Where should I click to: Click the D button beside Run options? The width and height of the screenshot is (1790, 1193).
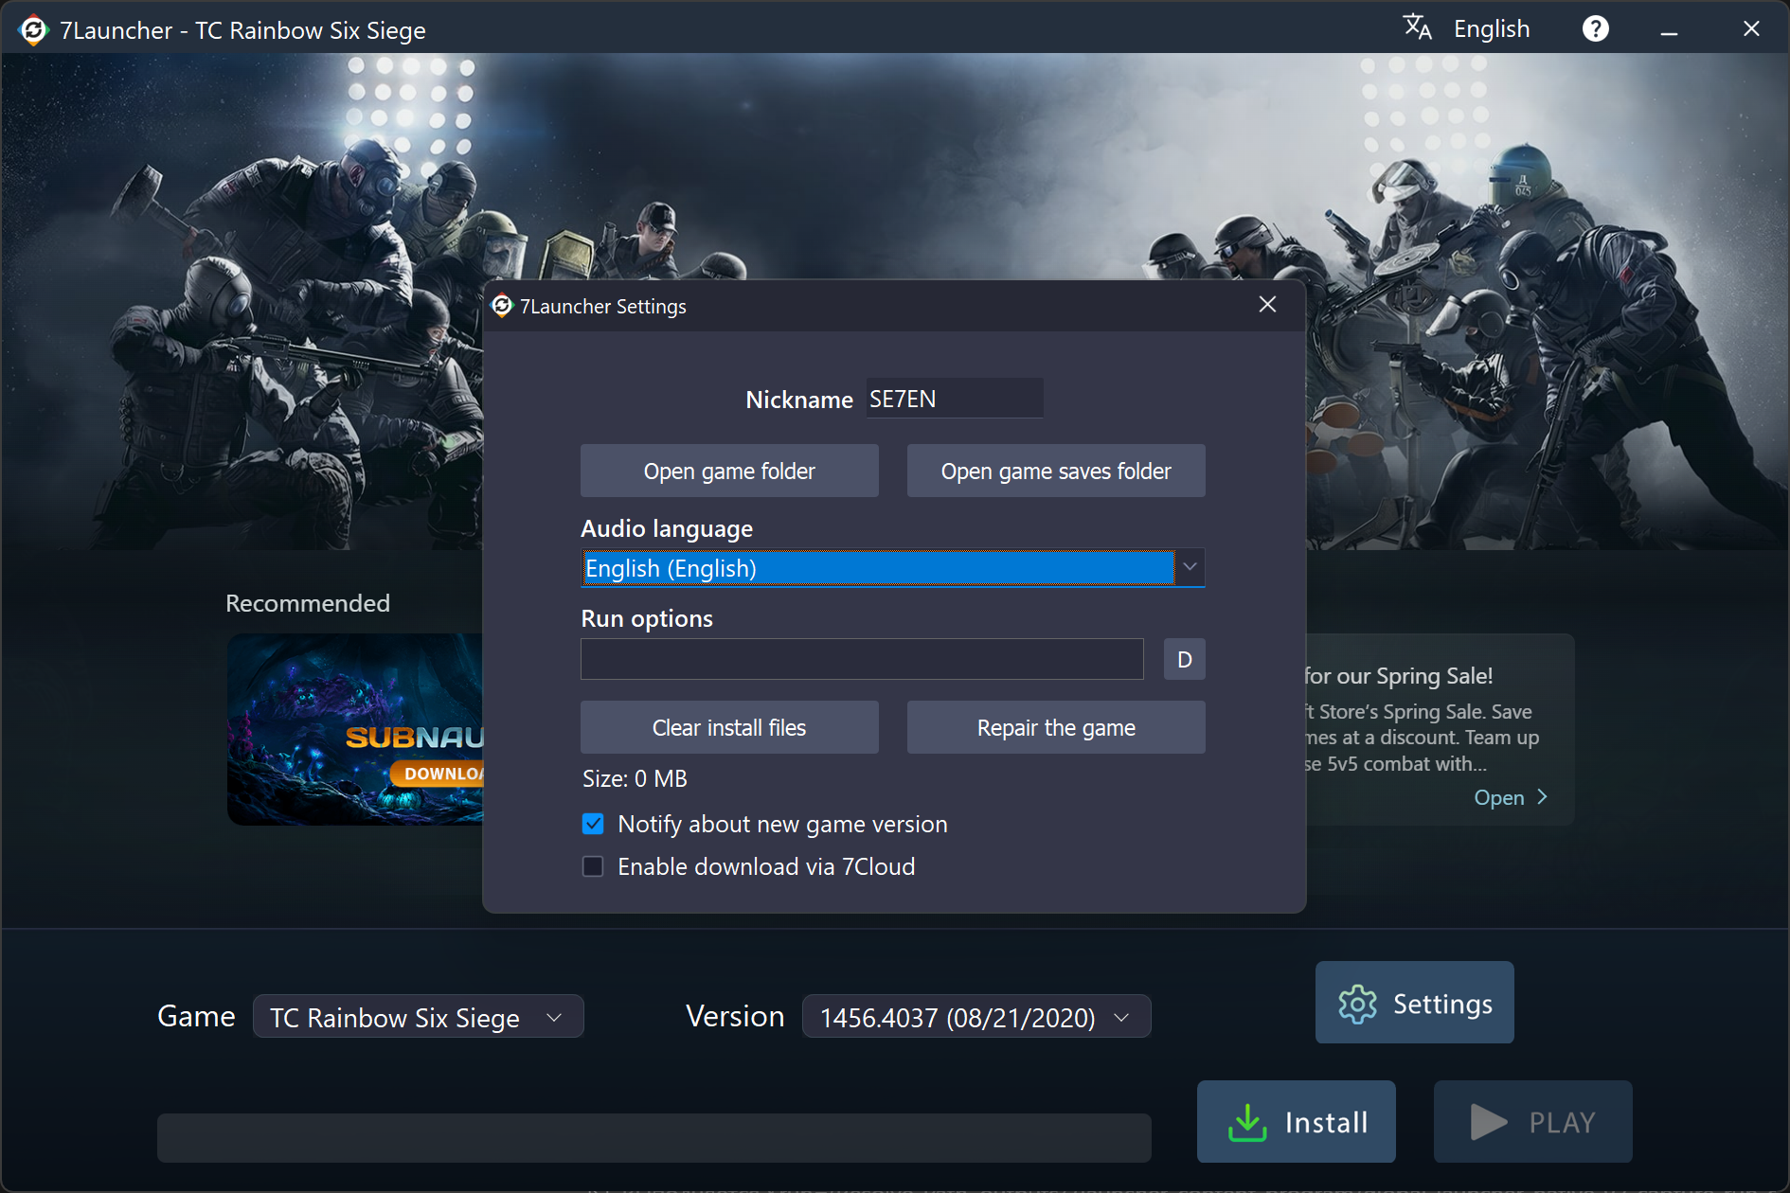1184,659
